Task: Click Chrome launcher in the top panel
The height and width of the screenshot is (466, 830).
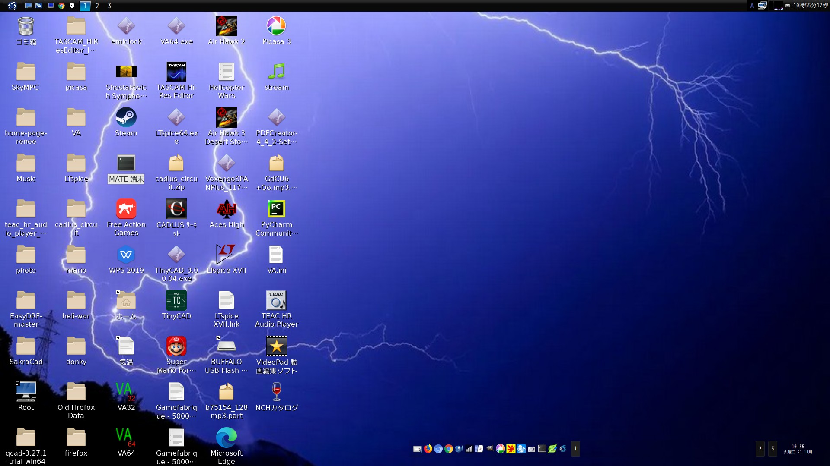Action: (61, 6)
